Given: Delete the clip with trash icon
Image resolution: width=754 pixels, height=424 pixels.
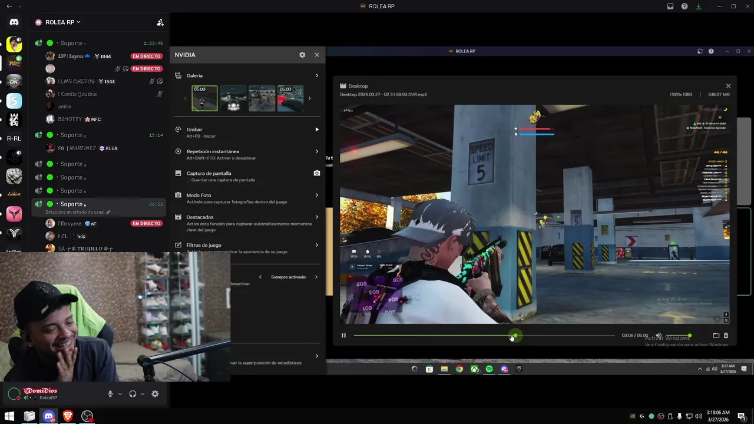Looking at the screenshot, I should point(726,336).
